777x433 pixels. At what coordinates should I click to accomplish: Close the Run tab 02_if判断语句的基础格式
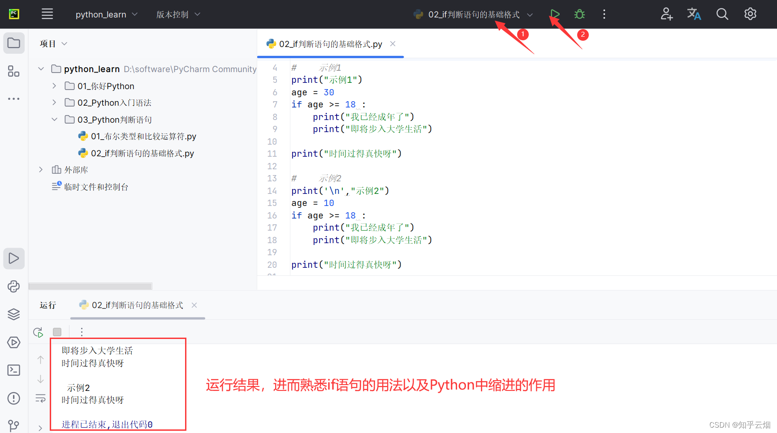[x=194, y=305]
